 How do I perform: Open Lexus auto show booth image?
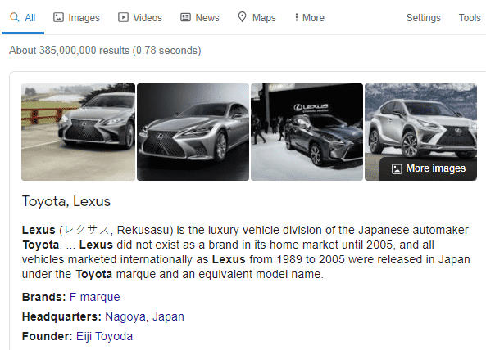coord(307,132)
